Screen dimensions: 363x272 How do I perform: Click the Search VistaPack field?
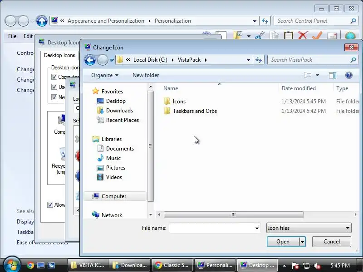pos(309,60)
